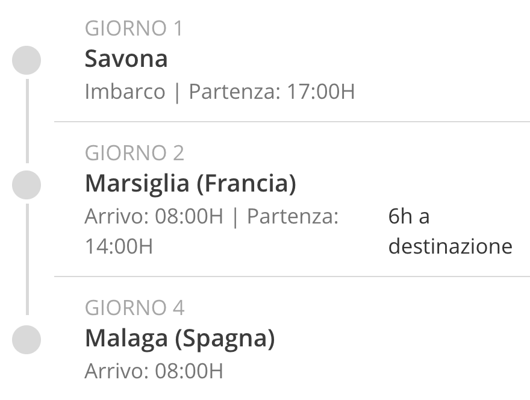
Task: Click the GIORNO 1 day label
Action: click(134, 28)
